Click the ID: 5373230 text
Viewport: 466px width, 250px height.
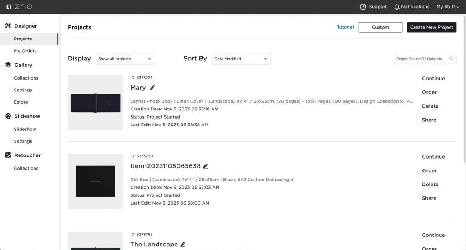pyautogui.click(x=142, y=156)
